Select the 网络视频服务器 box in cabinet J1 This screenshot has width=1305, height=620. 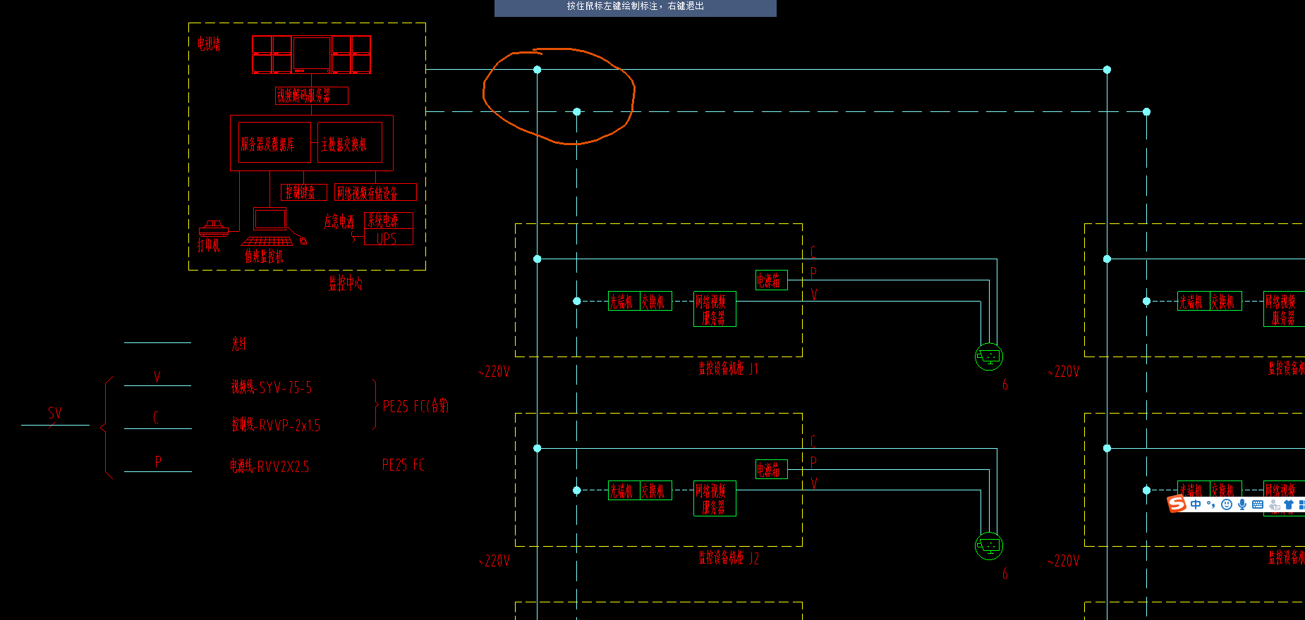click(715, 309)
